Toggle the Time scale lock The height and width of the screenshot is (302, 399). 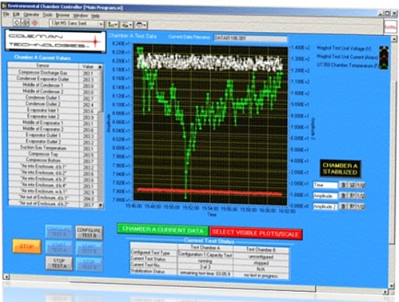tap(344, 185)
